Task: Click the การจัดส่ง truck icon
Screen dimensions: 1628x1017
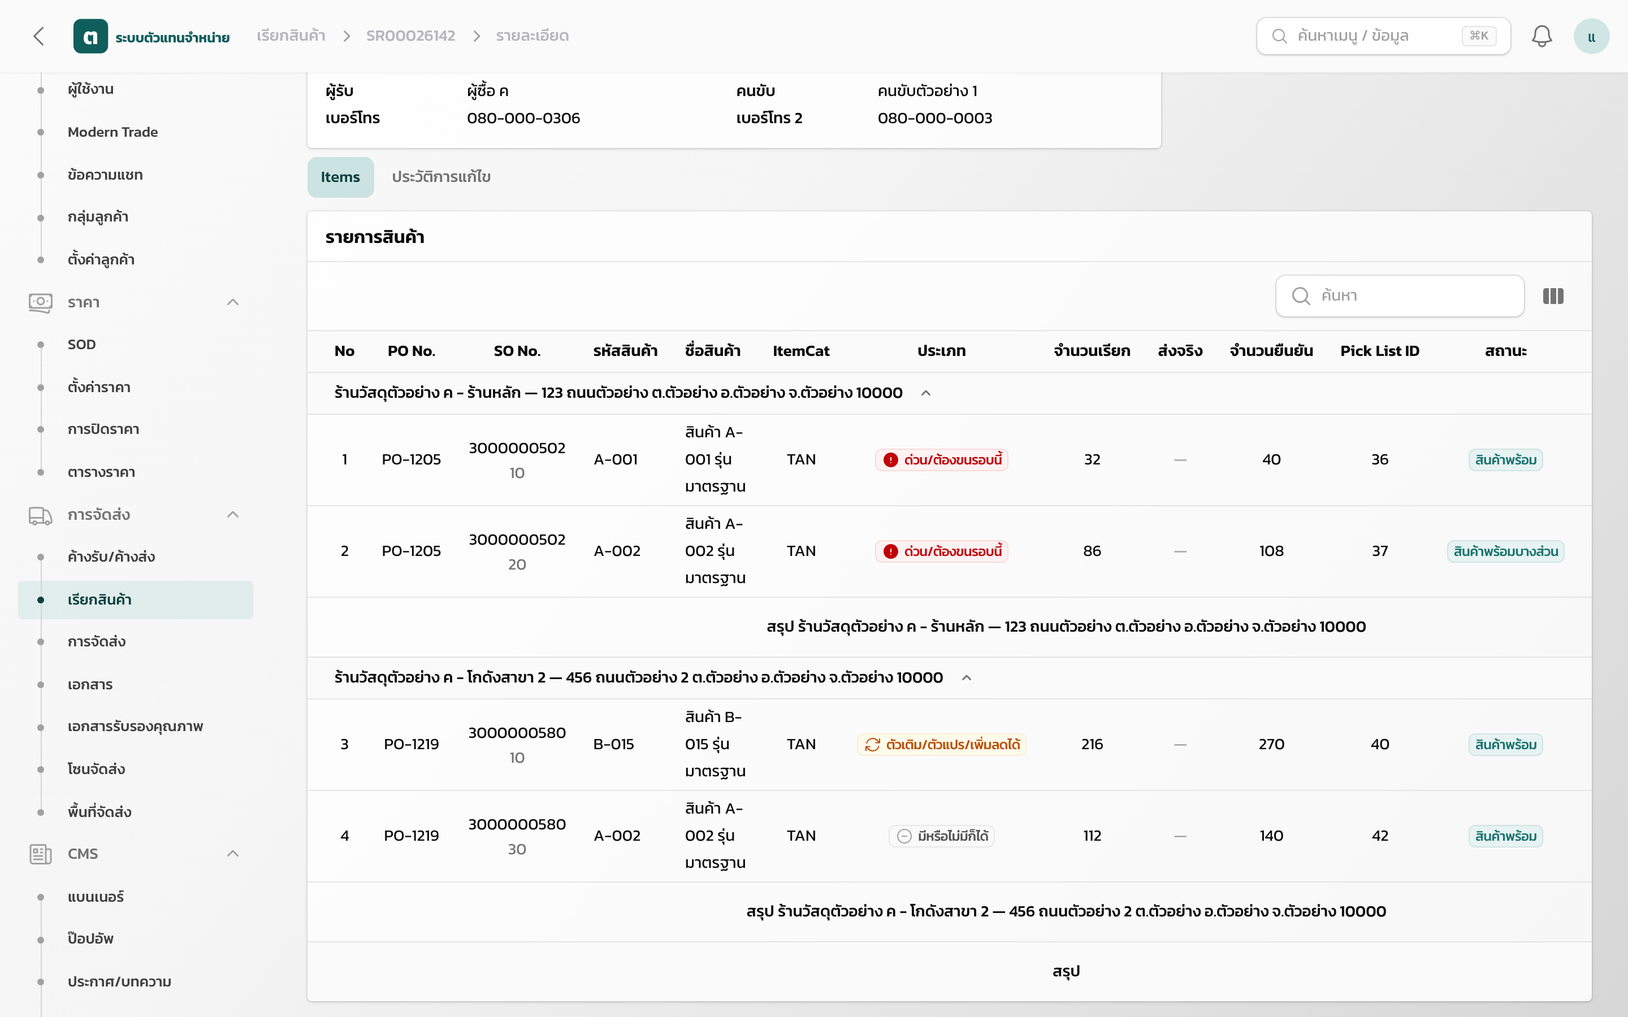Action: [x=40, y=515]
